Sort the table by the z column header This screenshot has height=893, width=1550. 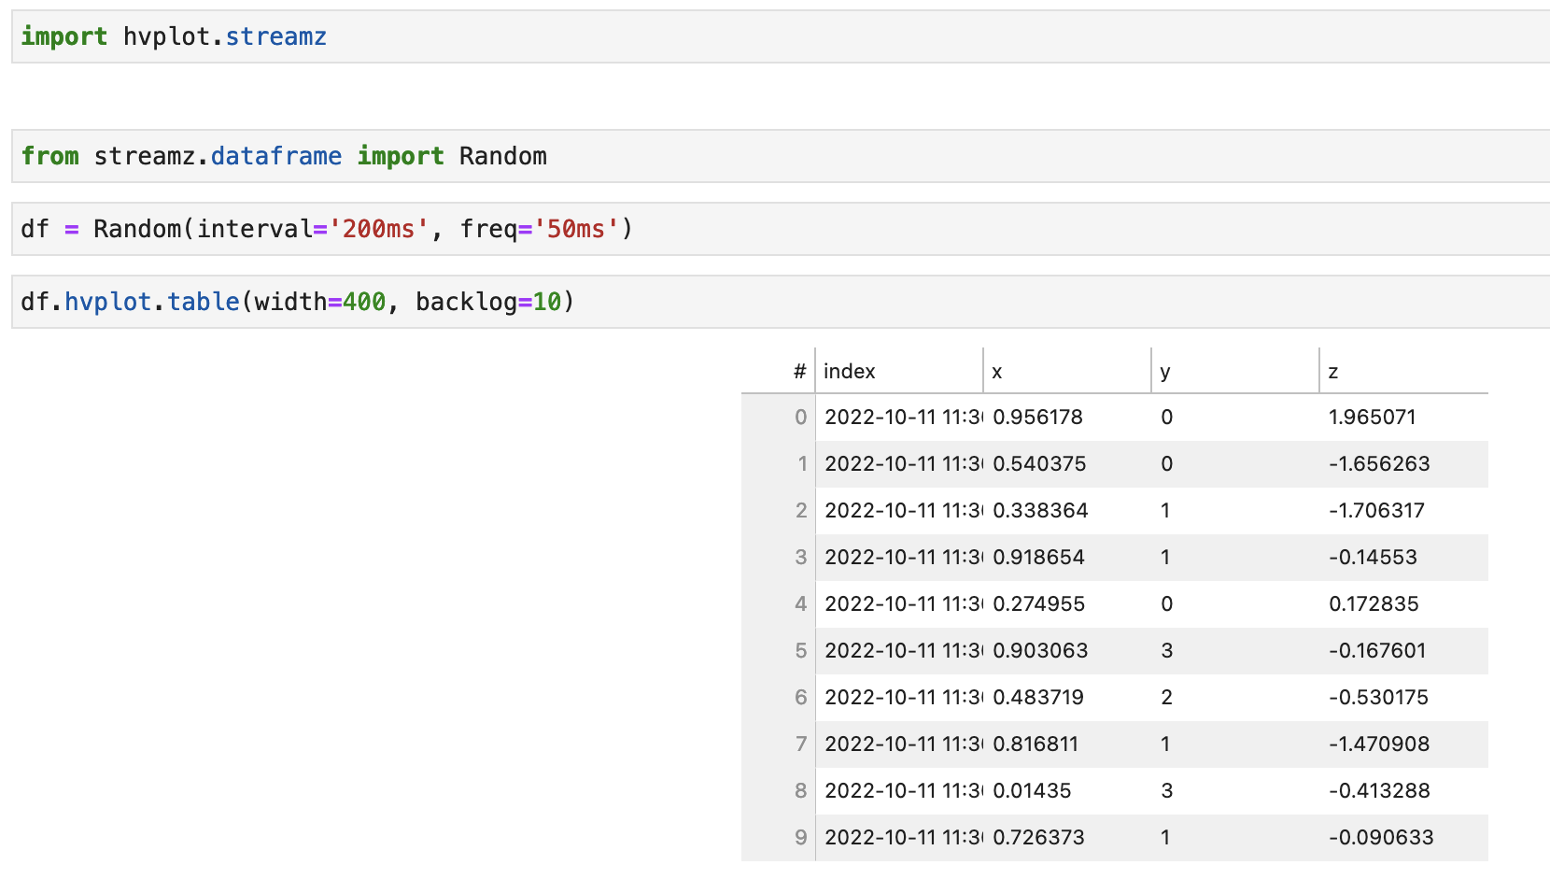click(1333, 371)
